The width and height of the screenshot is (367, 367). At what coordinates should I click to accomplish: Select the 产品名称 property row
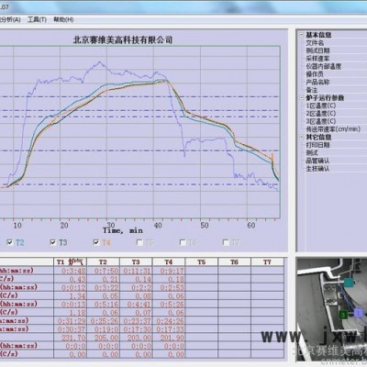332,82
